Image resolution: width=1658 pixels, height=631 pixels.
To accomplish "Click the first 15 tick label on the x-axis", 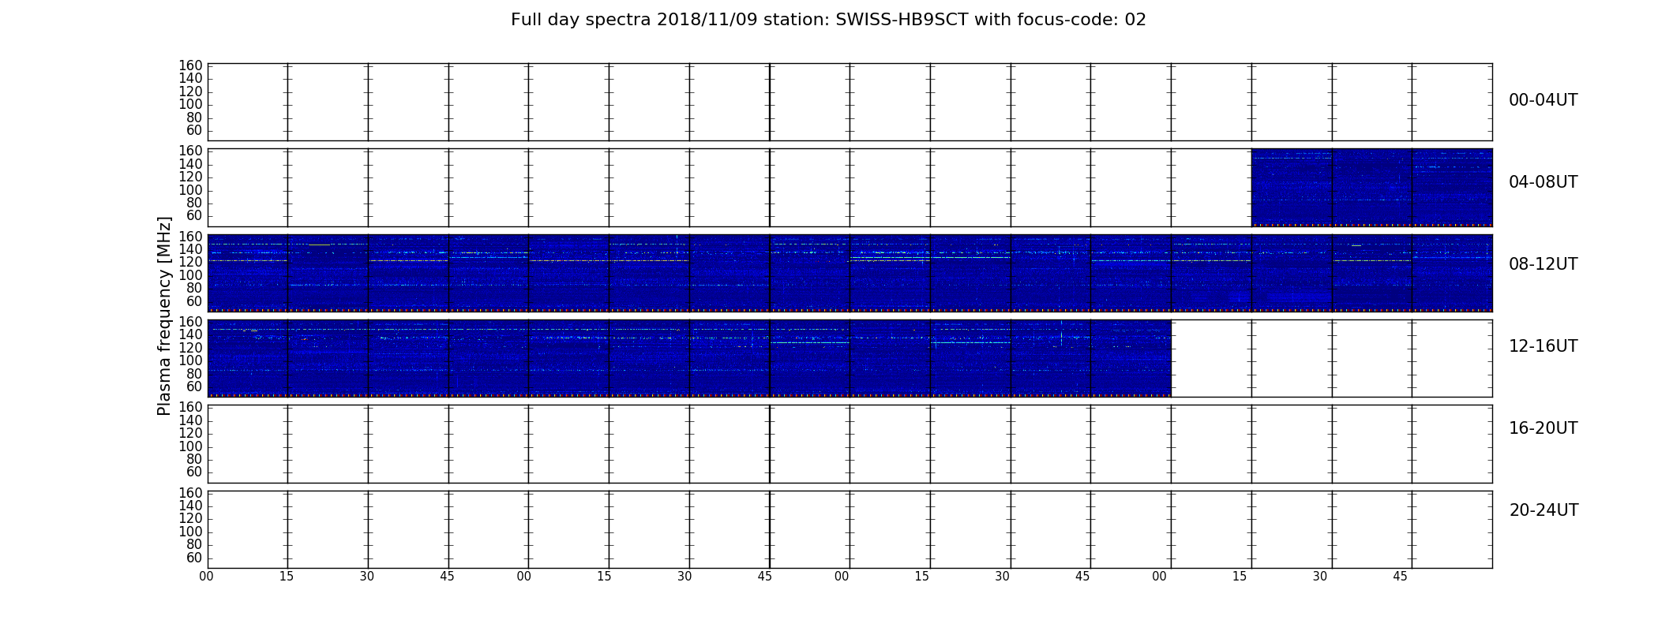I will pyautogui.click(x=287, y=577).
